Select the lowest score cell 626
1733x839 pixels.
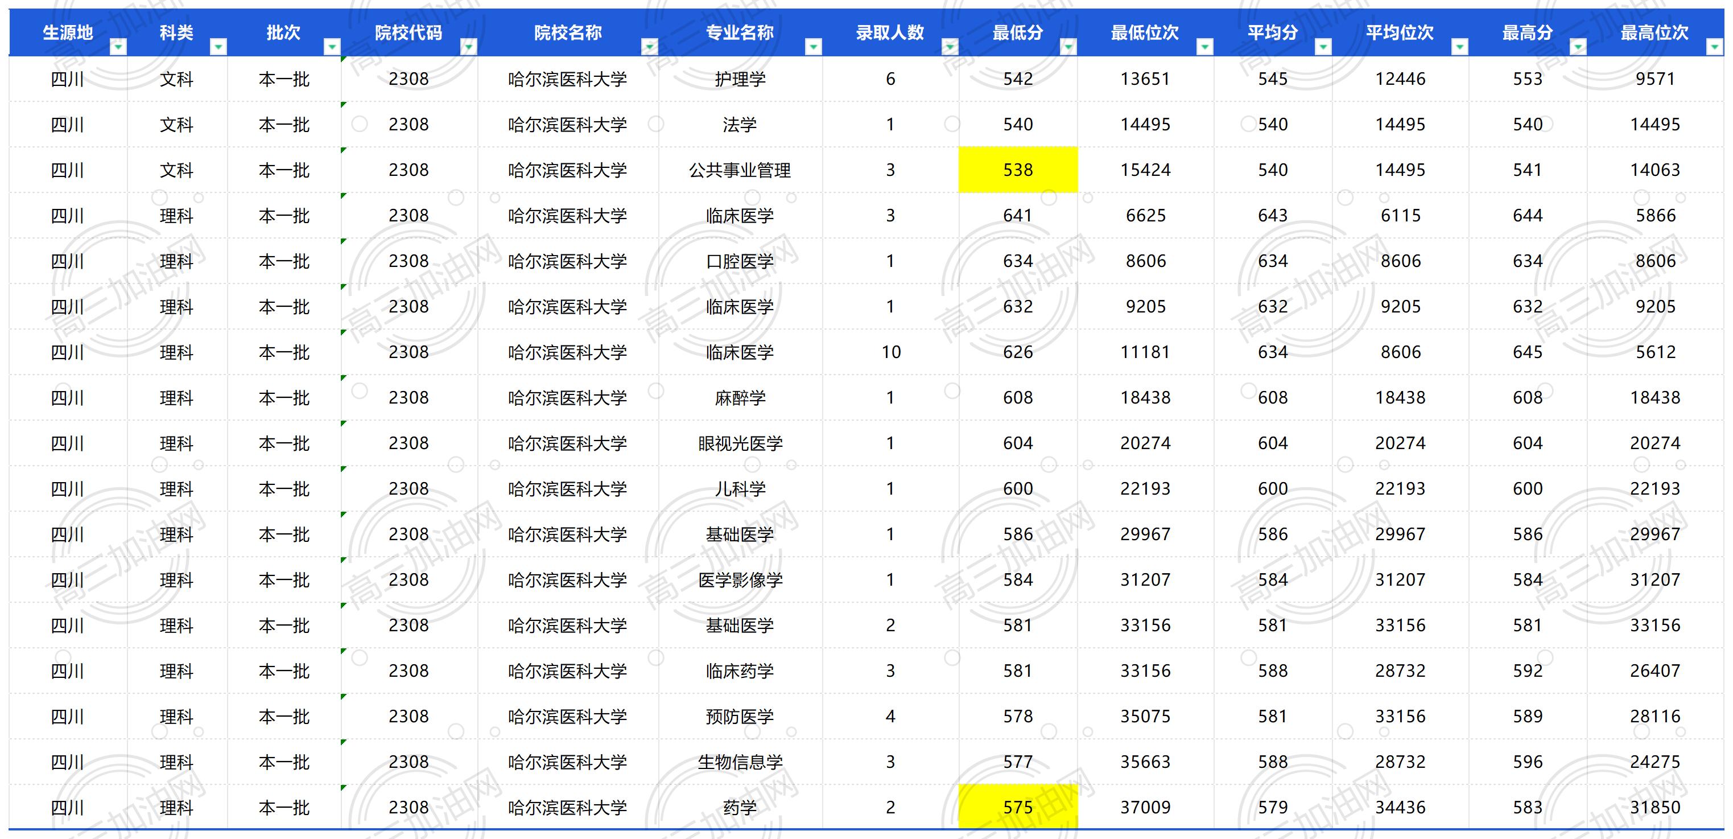tap(1018, 352)
